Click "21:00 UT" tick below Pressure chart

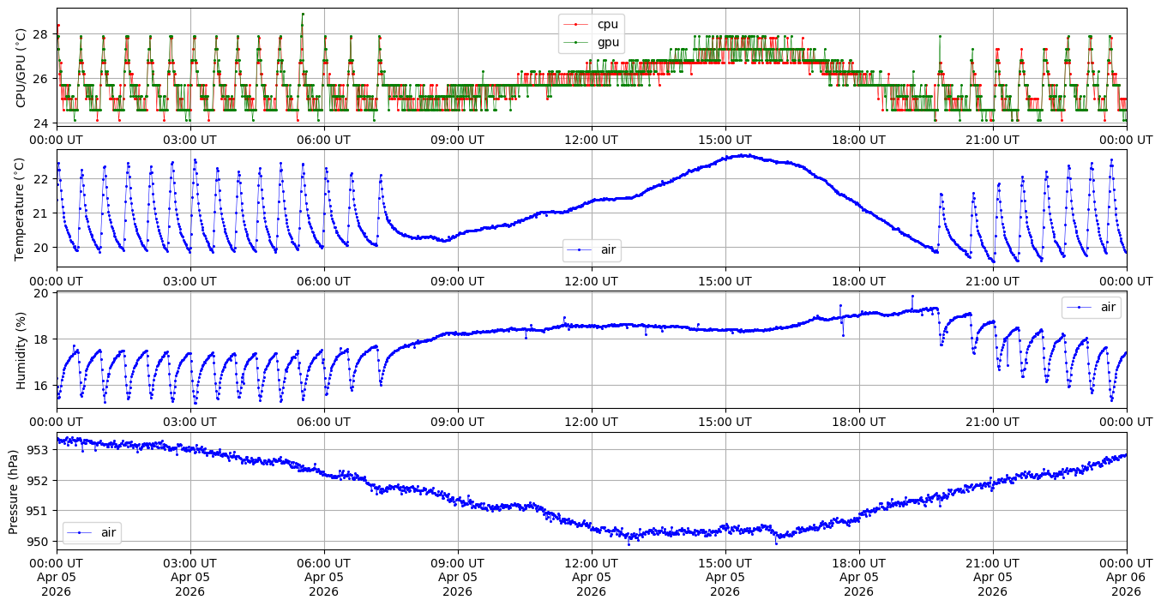point(992,563)
